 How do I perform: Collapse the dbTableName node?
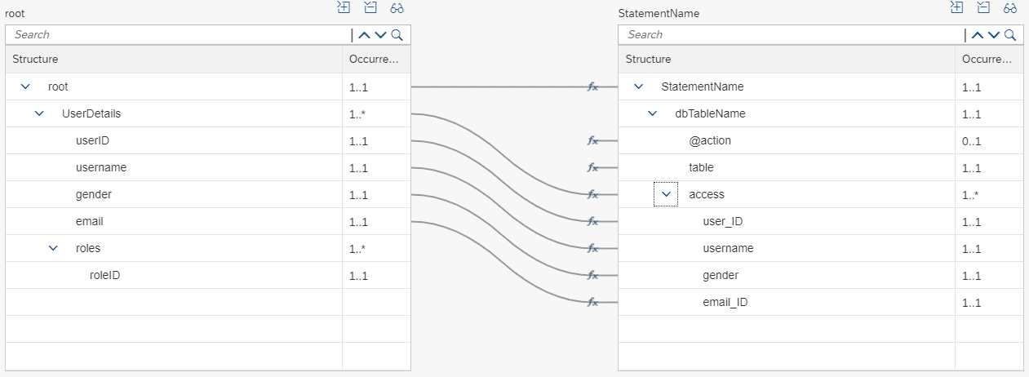[652, 113]
